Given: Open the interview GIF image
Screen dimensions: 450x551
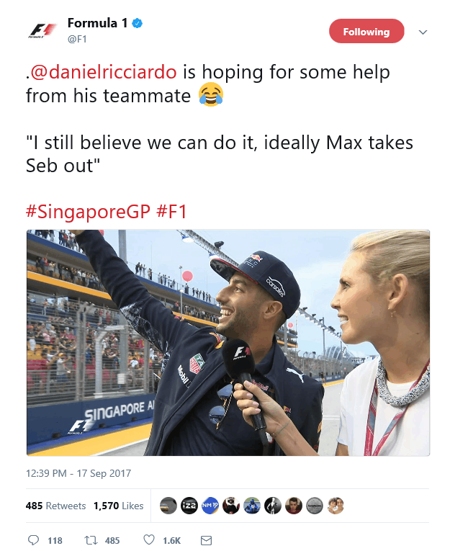Looking at the screenshot, I should click(228, 343).
